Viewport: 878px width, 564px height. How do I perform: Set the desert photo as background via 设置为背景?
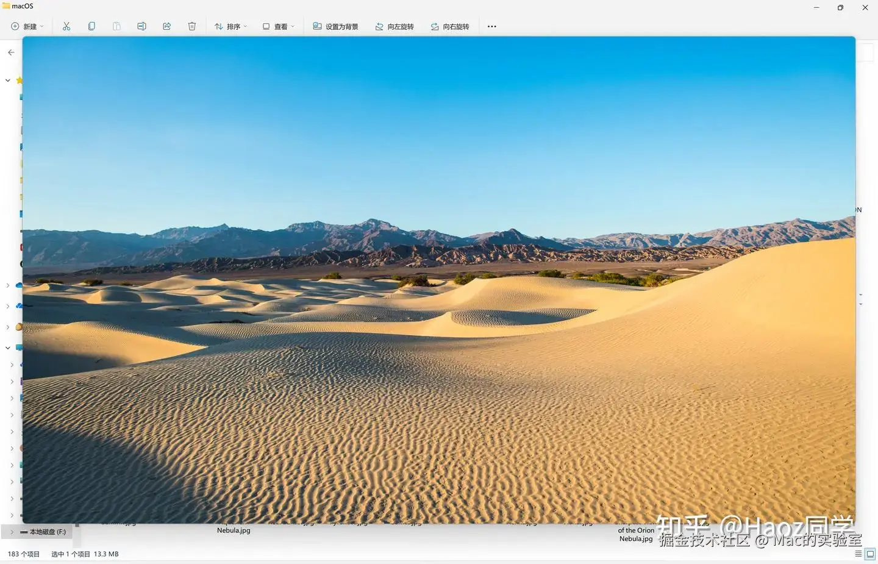click(335, 26)
